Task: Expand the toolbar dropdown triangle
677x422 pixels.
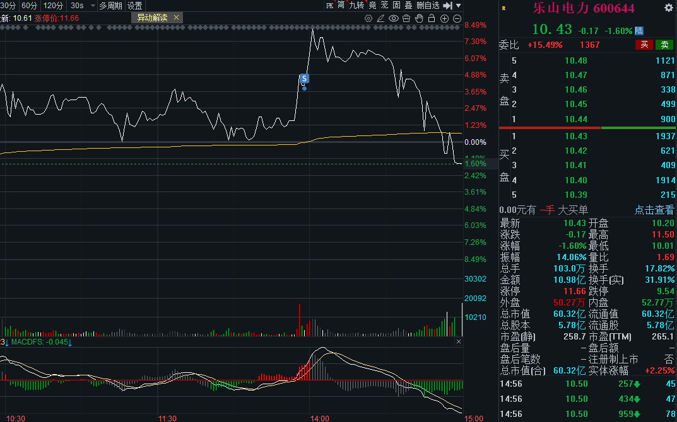Action: [459, 6]
